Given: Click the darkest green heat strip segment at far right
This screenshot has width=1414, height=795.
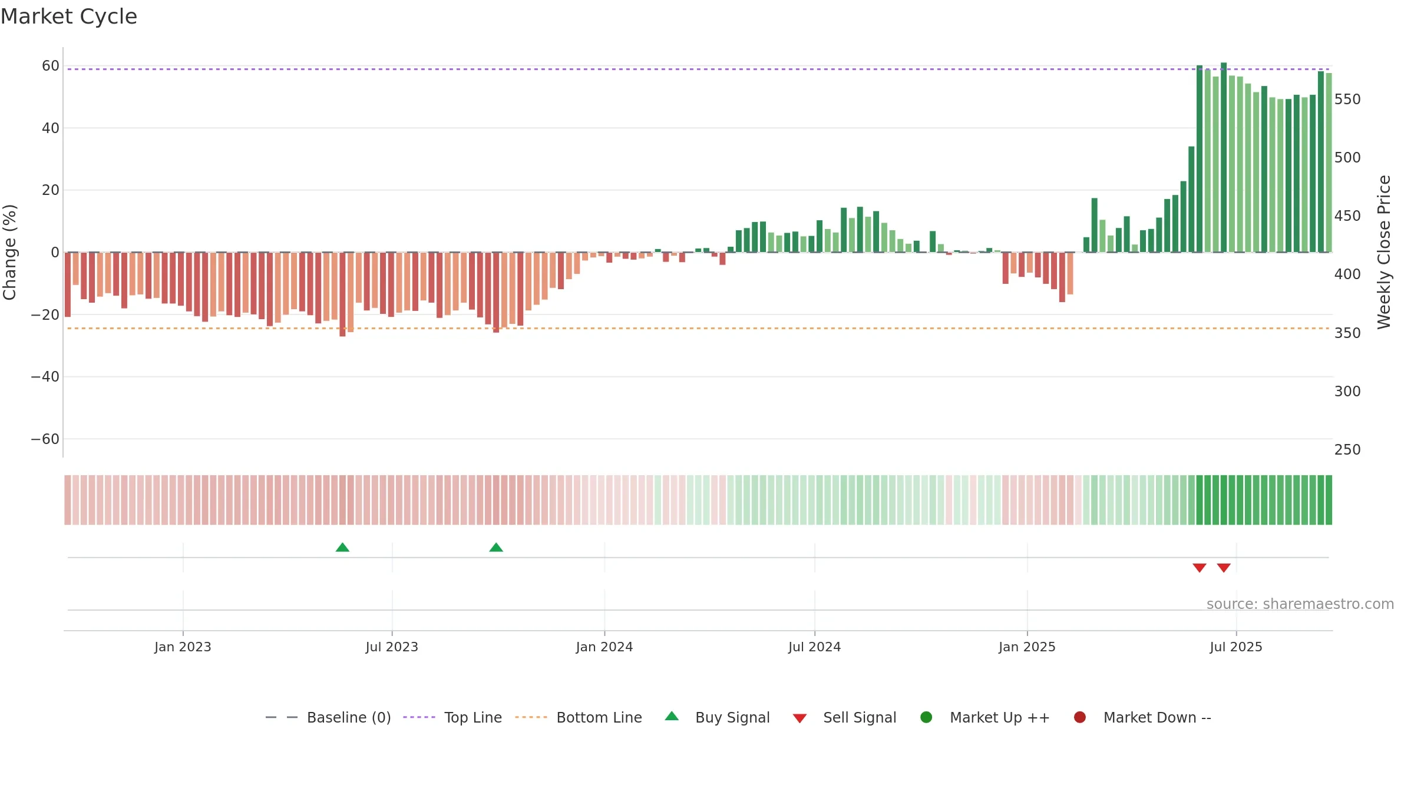Looking at the screenshot, I should click(1329, 500).
